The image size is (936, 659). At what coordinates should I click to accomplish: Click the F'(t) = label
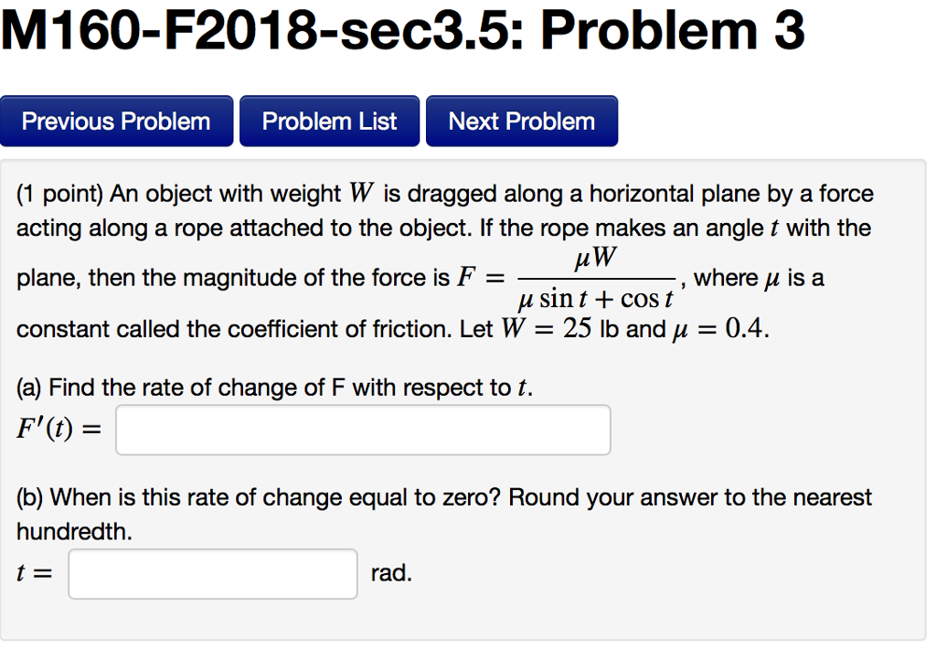pyautogui.click(x=58, y=428)
